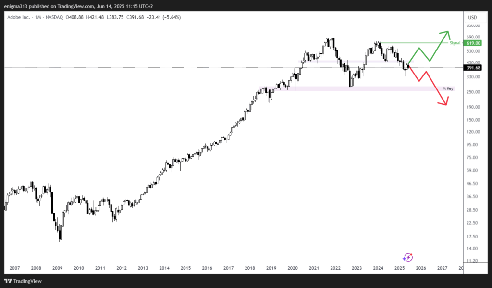Screen dimensions: 492x288
Task: Click the 28.50 price axis label
Action: (x=472, y=210)
